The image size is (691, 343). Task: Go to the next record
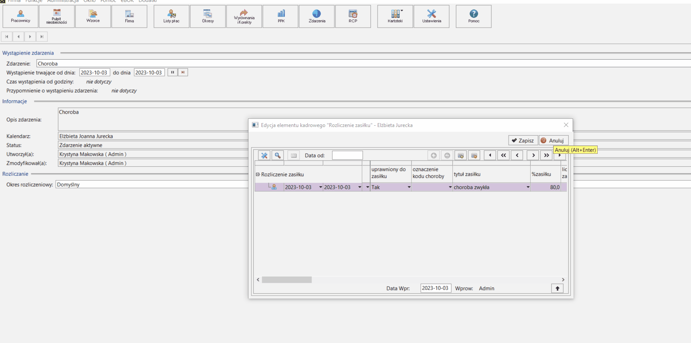[30, 37]
